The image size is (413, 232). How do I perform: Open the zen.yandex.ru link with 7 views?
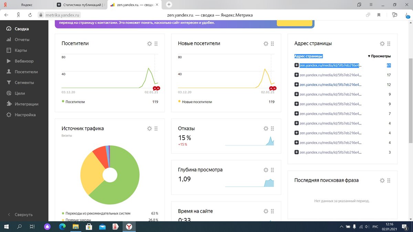coord(330,113)
